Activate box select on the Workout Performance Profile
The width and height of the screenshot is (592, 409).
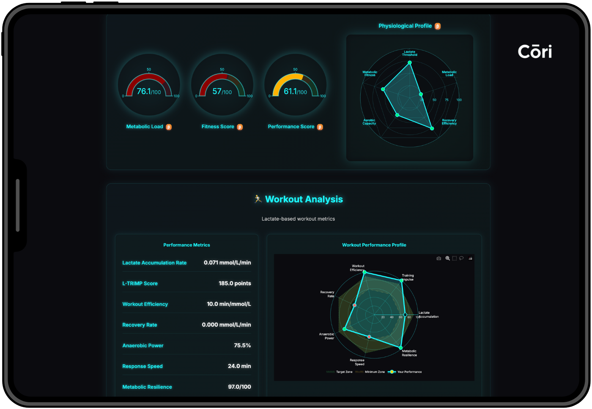(454, 258)
